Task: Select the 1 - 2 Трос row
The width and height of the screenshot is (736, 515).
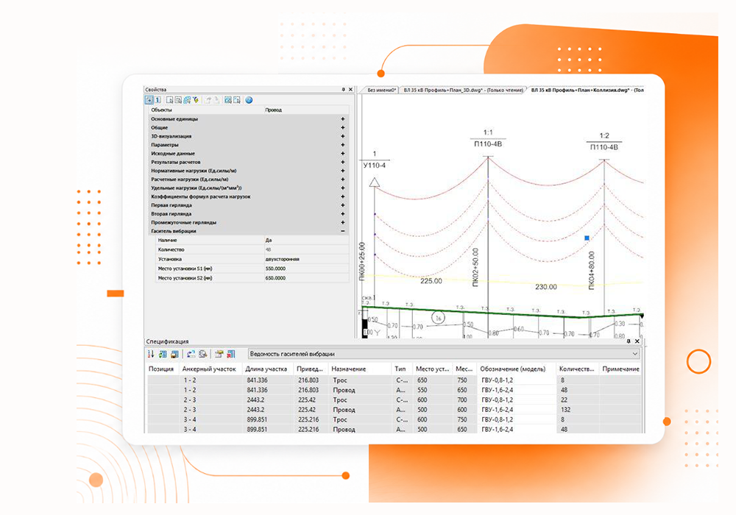Action: 394,380
